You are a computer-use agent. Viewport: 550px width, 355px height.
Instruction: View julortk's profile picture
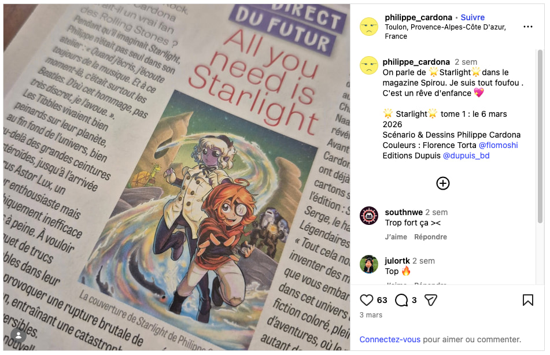(x=369, y=264)
